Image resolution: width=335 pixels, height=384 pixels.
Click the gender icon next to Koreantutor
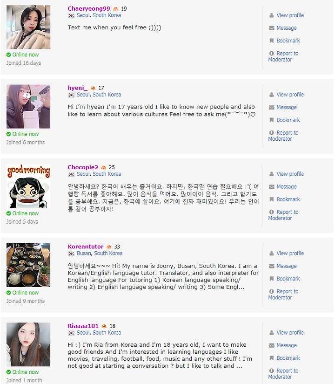click(x=109, y=247)
